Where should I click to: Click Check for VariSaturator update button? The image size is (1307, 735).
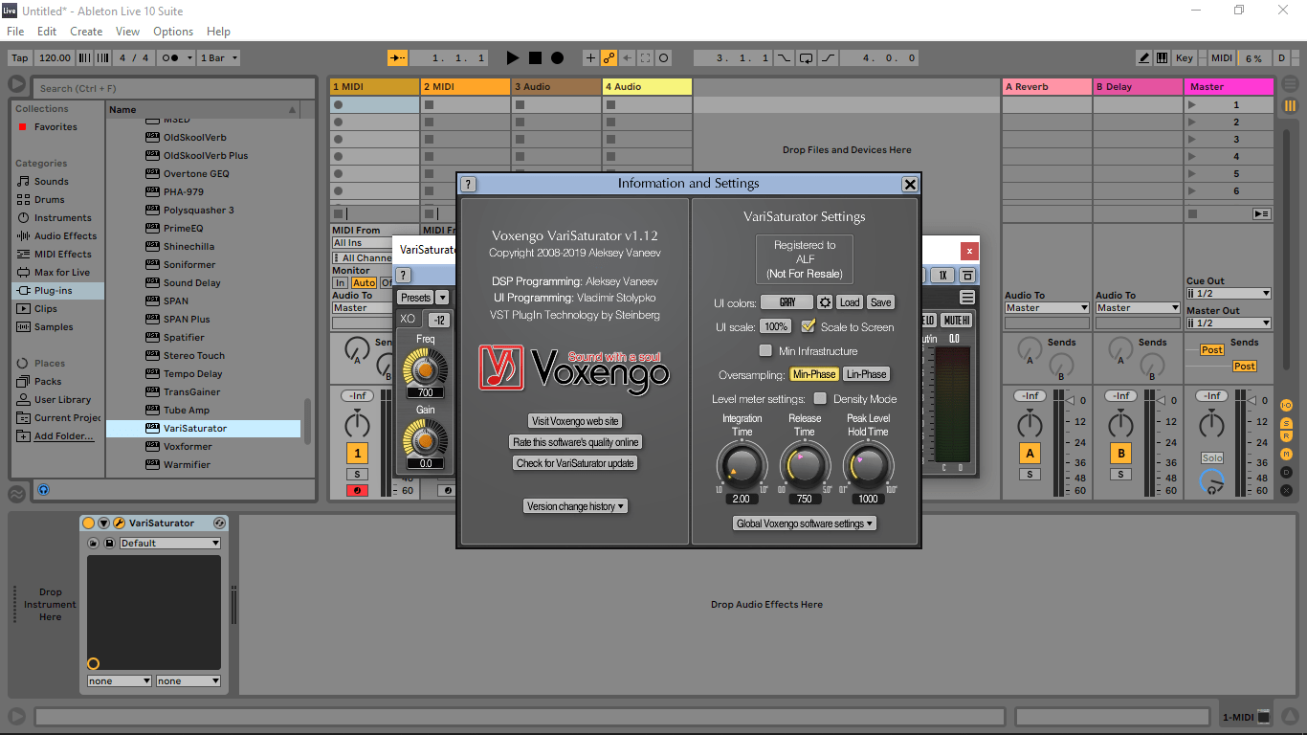[575, 463]
